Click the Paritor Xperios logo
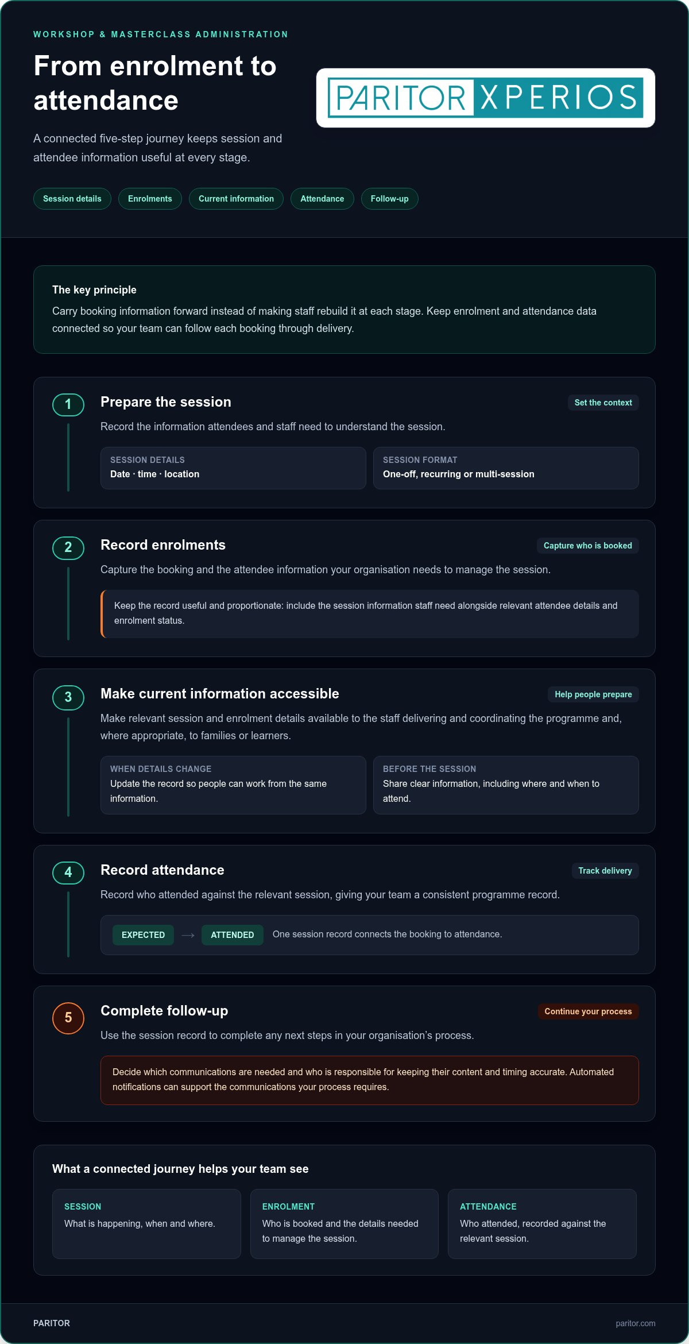 click(x=486, y=98)
